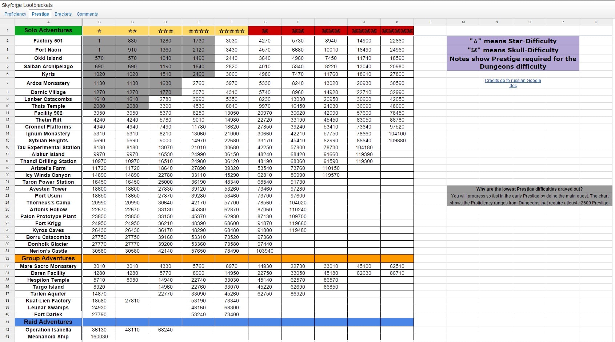Screen dimensions: 615x342
Task: Open the Proficiency sheet tab
Action: [15, 14]
